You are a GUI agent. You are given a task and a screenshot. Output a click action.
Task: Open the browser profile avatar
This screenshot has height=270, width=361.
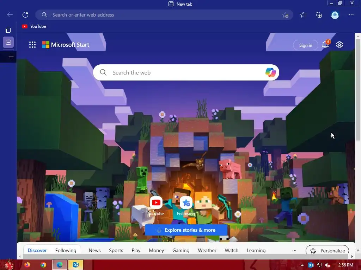click(x=335, y=15)
